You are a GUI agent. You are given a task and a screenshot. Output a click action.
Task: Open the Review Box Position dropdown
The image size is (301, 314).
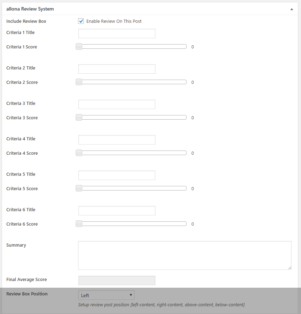point(106,295)
